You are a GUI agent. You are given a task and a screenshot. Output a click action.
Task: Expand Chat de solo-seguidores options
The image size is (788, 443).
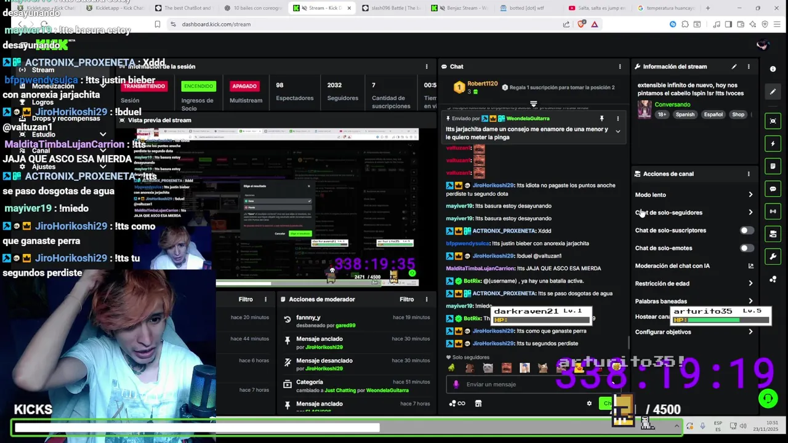[x=750, y=212]
